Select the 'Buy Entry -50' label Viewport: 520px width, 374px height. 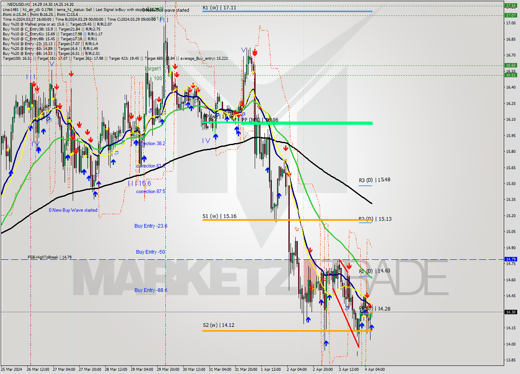pyautogui.click(x=150, y=252)
